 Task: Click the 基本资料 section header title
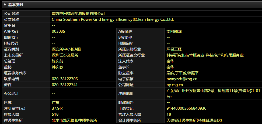(x=16, y=5)
